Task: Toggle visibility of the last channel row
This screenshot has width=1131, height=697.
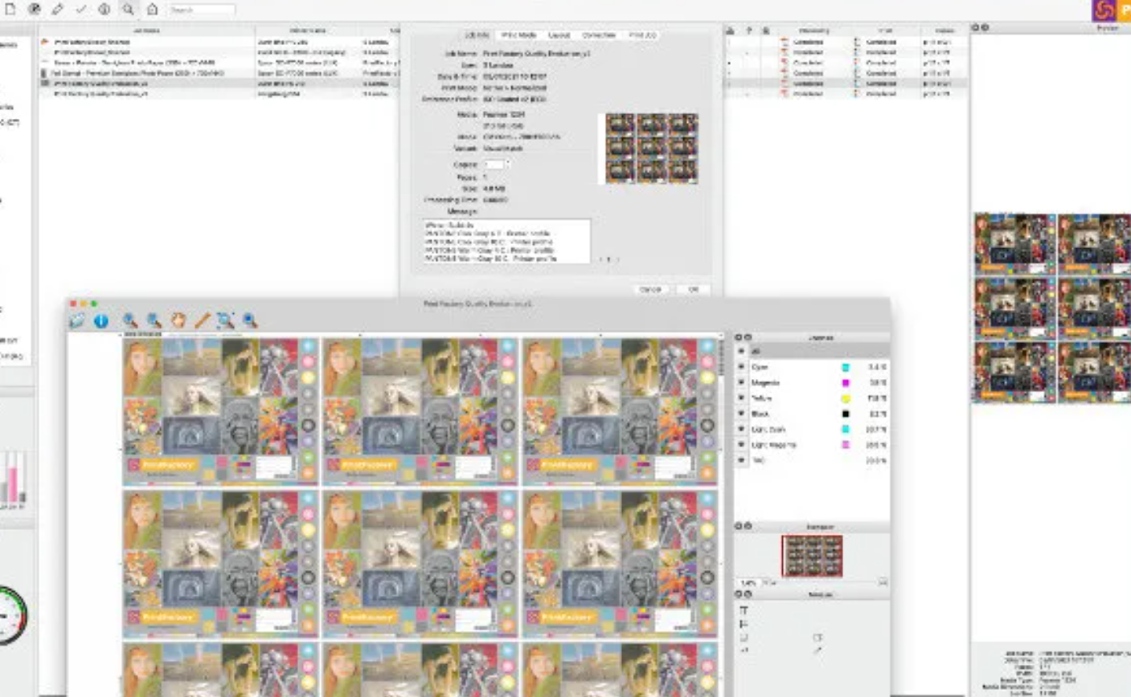Action: [x=741, y=461]
